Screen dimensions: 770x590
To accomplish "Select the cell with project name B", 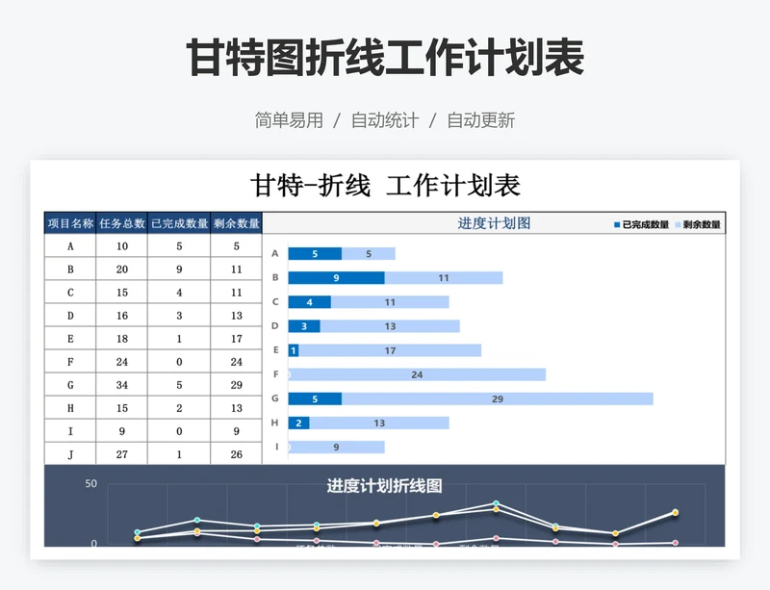I will (70, 269).
